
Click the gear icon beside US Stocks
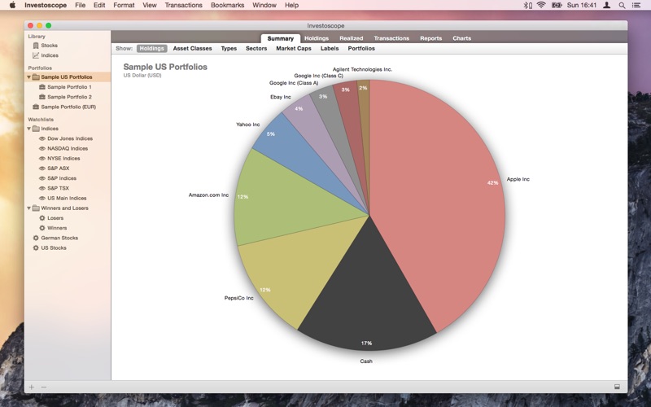click(36, 248)
